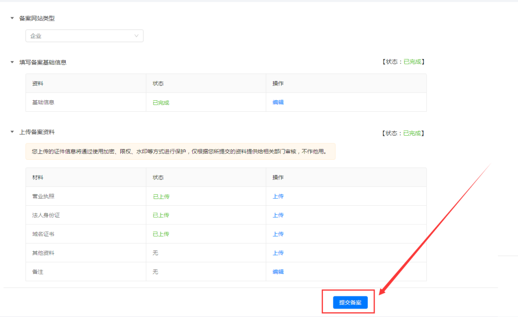Image resolution: width=518 pixels, height=317 pixels.
Task: Edit the 备注 row
Action: click(x=278, y=272)
